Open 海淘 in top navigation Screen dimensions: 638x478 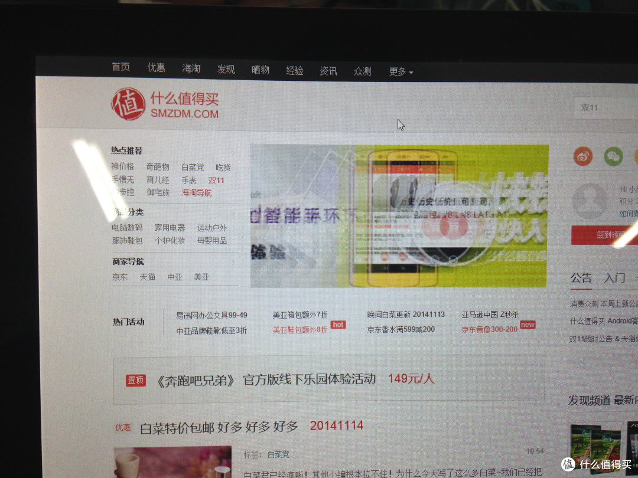pos(191,68)
